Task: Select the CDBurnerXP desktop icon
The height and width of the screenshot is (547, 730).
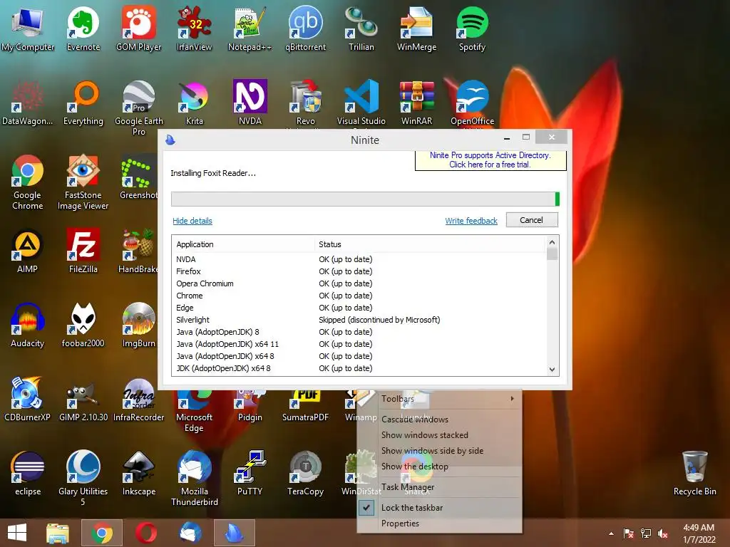Action: (x=28, y=399)
